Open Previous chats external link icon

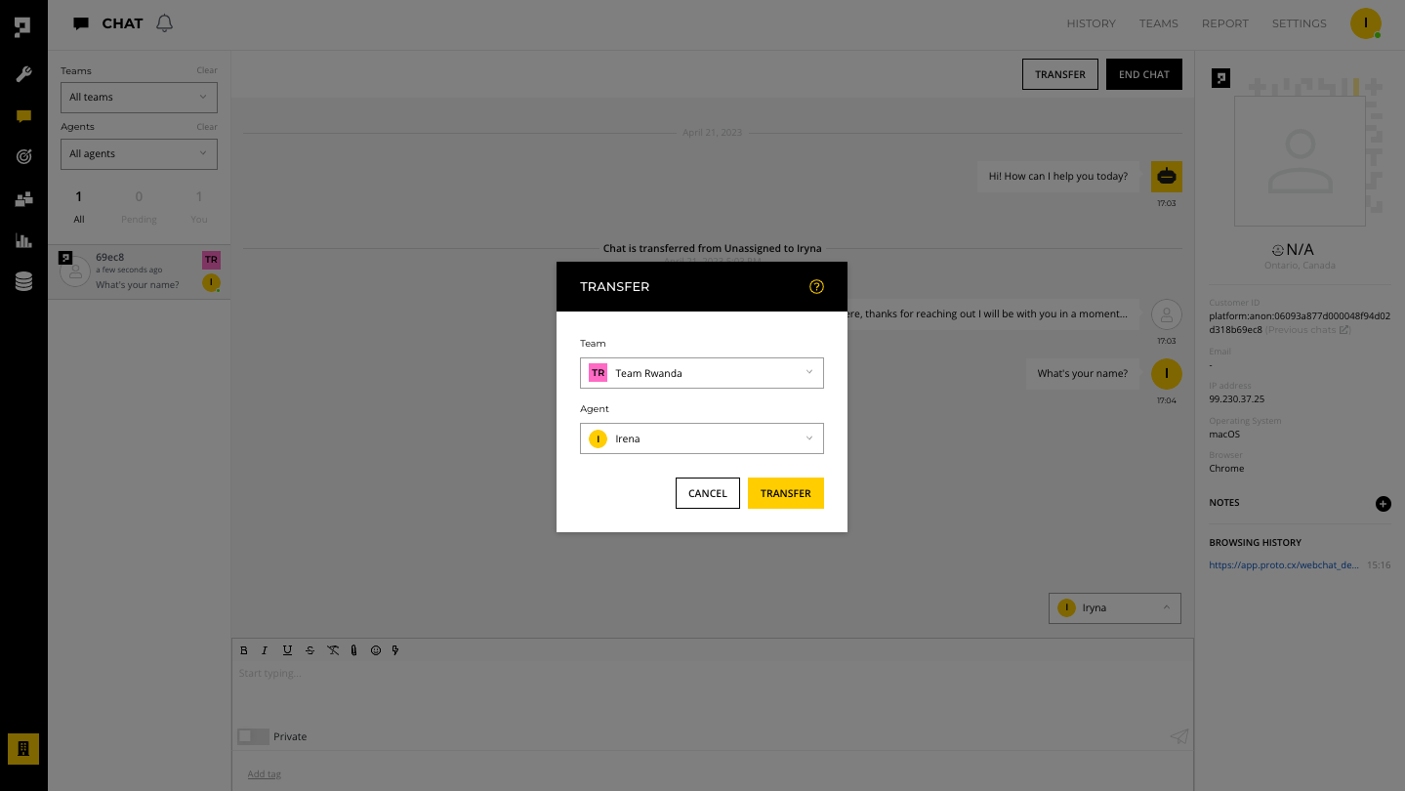point(1344,330)
